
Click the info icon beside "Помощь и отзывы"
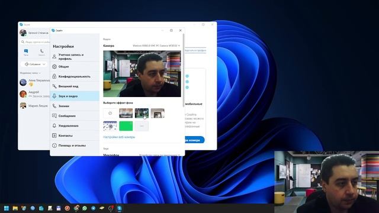click(54, 146)
